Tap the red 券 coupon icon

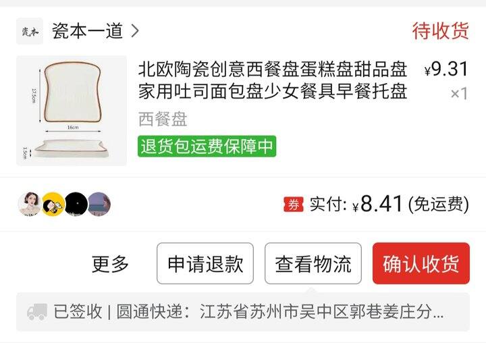tap(294, 205)
